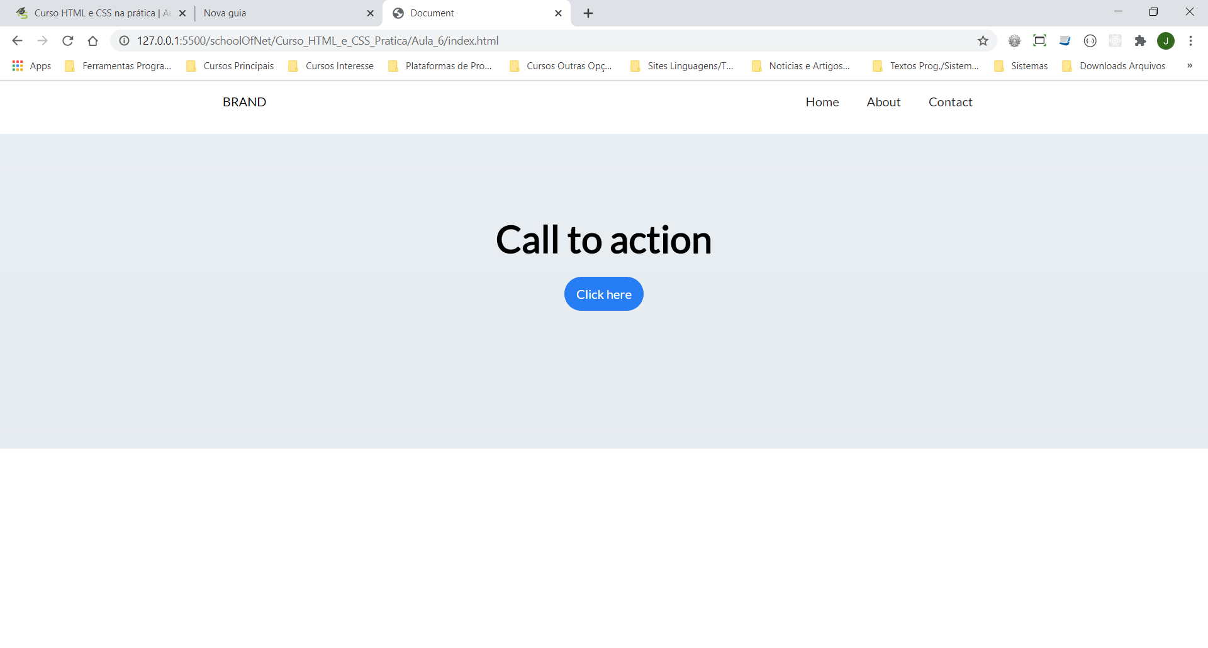Open the Contact navigation link
The image size is (1208, 648).
950,102
